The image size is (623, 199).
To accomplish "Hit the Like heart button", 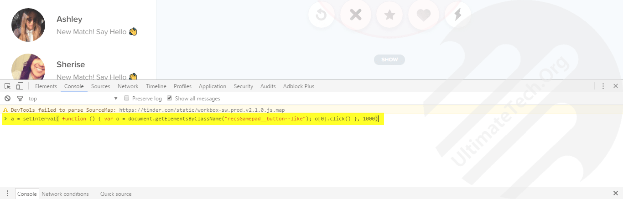I will point(424,15).
